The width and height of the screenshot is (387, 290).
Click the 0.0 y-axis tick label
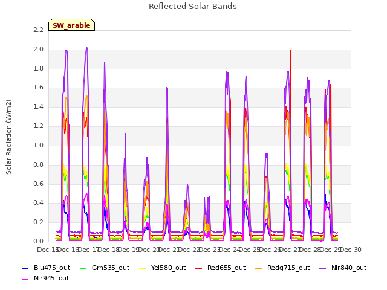tap(38, 241)
